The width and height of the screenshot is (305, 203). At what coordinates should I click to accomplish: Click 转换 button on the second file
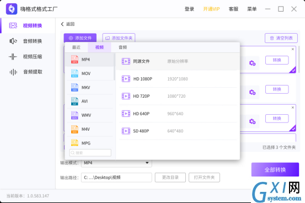tap(277, 89)
